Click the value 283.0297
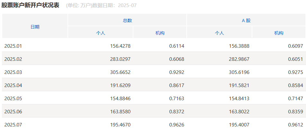Screen dimensions: 306x129 pos(120,59)
